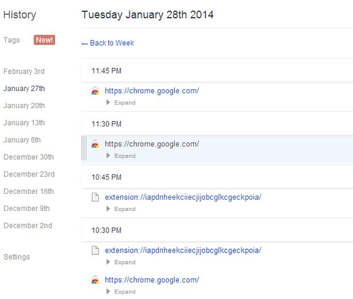The height and width of the screenshot is (299, 353).
Task: Open Settings from the sidebar
Action: pos(16,257)
